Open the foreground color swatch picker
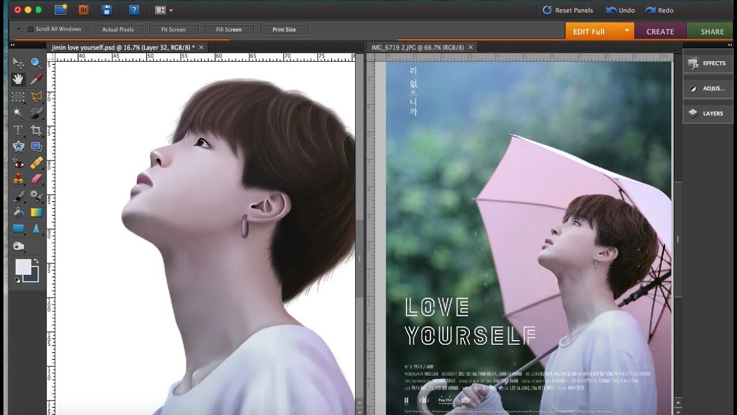Screen dimensions: 737x415 (x=23, y=267)
